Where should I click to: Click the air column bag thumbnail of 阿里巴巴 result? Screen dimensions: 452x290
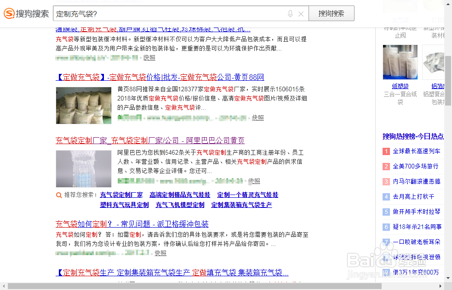pyautogui.click(x=84, y=168)
